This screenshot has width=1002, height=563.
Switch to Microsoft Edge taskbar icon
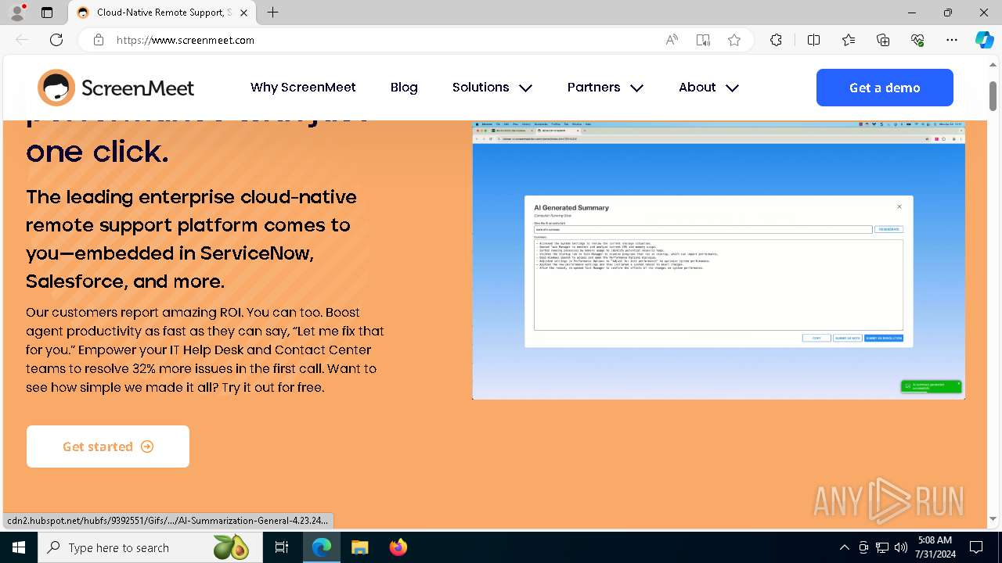(322, 547)
